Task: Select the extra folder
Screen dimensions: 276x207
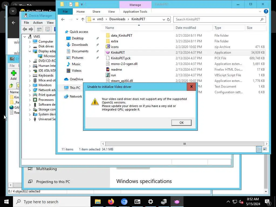Action: click(114, 41)
